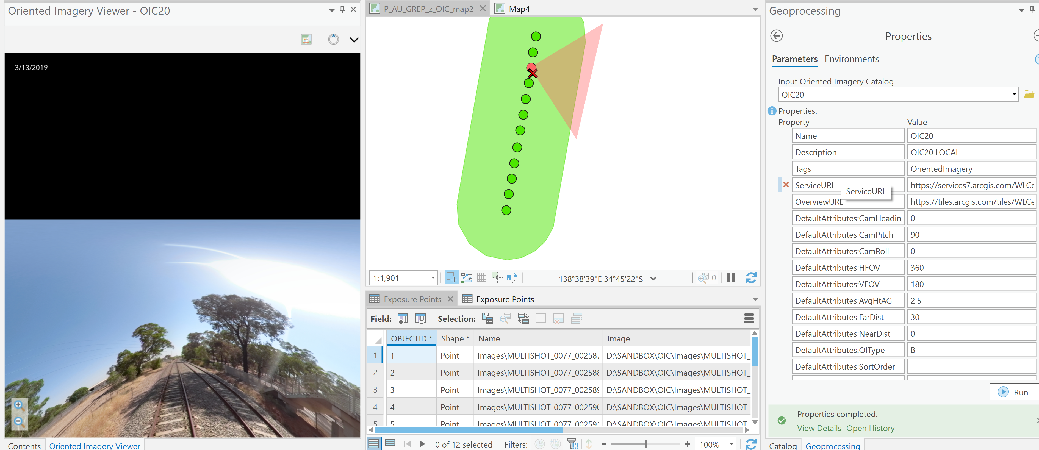Image resolution: width=1039 pixels, height=450 pixels.
Task: Click the Filter by extent icon
Action: click(572, 444)
